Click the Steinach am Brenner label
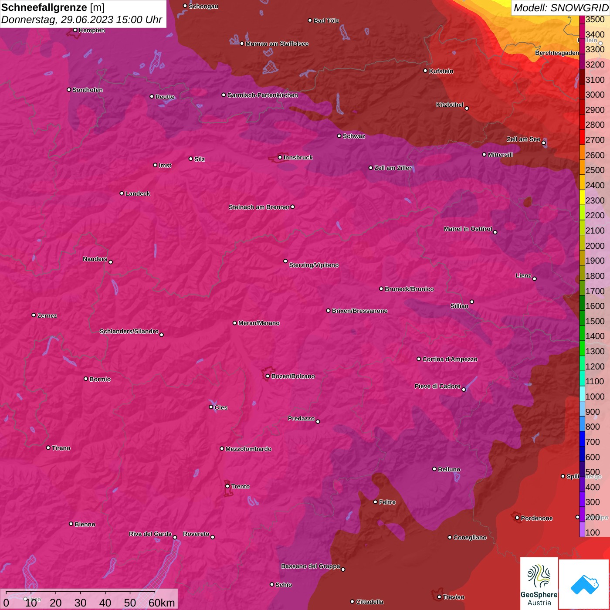Viewport: 610px width, 610px height. tap(259, 207)
